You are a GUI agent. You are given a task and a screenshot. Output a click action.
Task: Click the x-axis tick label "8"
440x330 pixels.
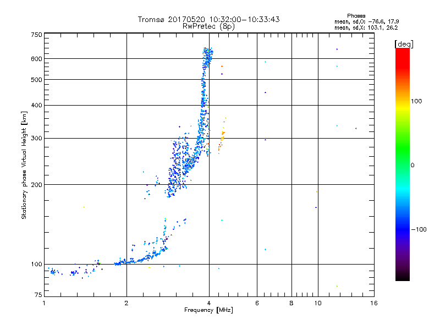(x=291, y=303)
